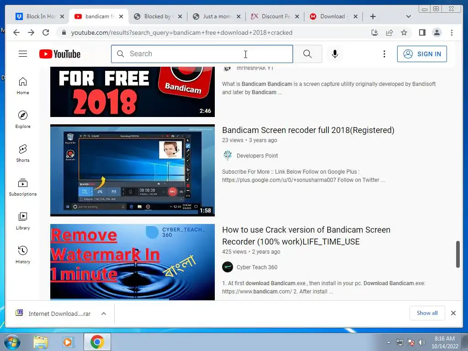Open a new tab with plus button
Image resolution: width=468 pixels, height=351 pixels.
point(372,16)
